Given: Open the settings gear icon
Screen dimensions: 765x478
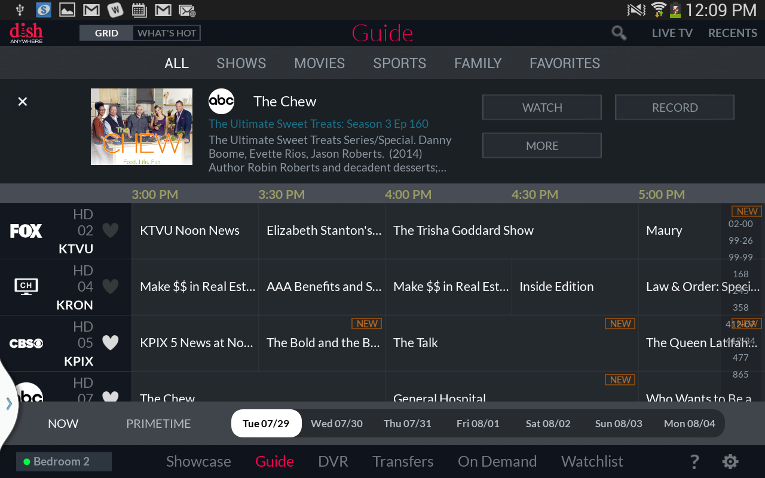Looking at the screenshot, I should [730, 461].
